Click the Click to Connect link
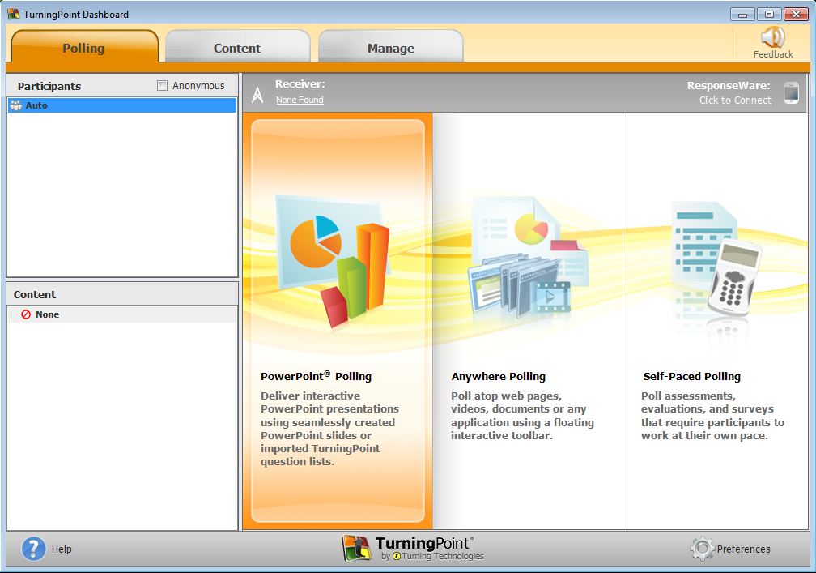The image size is (816, 573). [x=735, y=100]
